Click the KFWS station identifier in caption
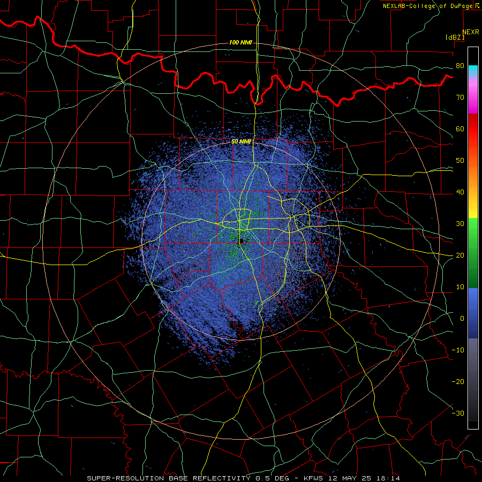Viewport: 482px width, 482px height. coord(314,478)
